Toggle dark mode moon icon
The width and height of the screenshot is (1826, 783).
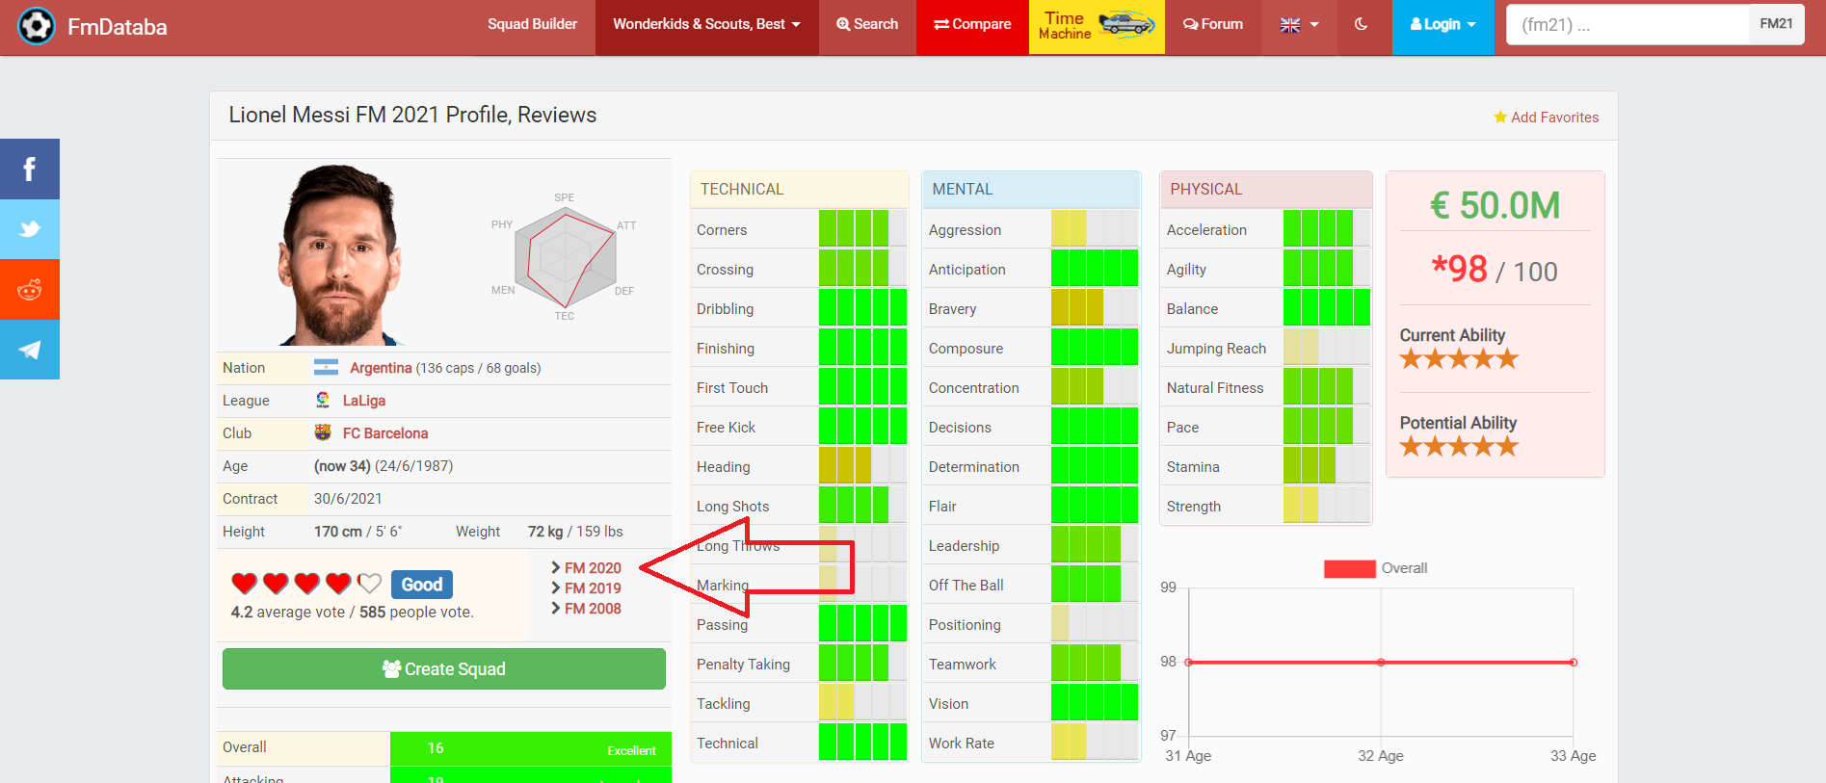(1361, 25)
